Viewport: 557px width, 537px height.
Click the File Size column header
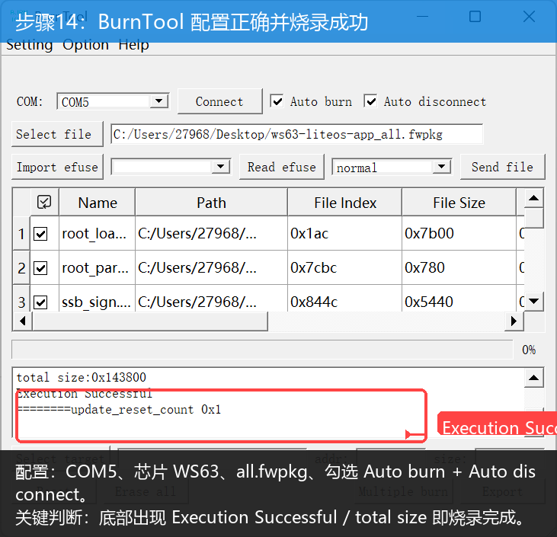(x=459, y=203)
